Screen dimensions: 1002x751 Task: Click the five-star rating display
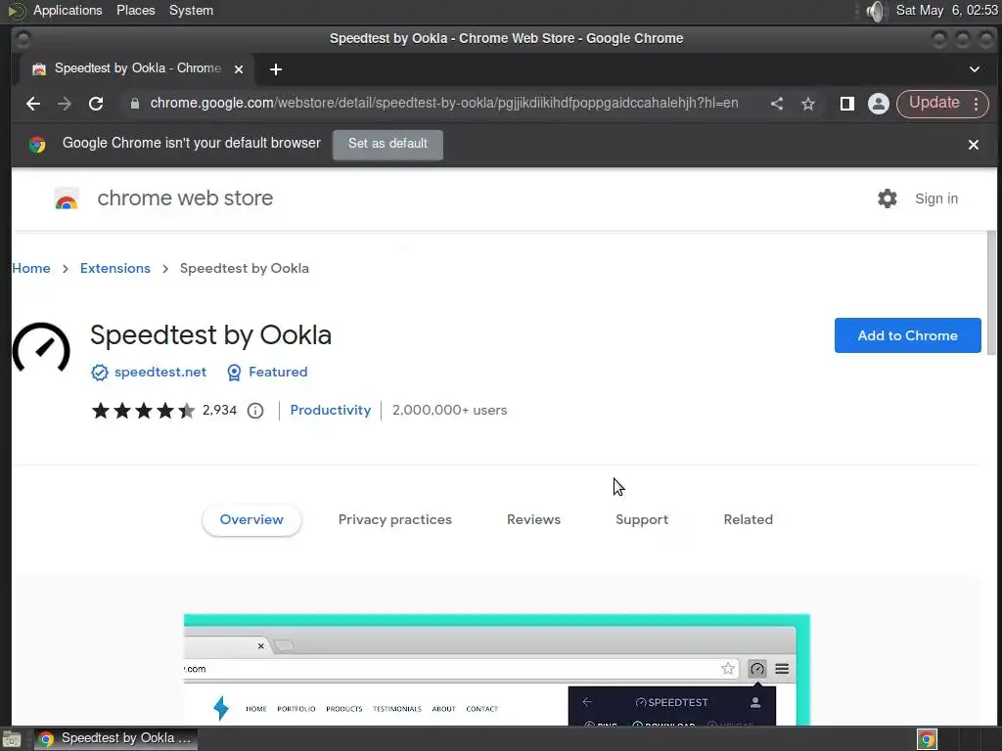[x=143, y=410]
